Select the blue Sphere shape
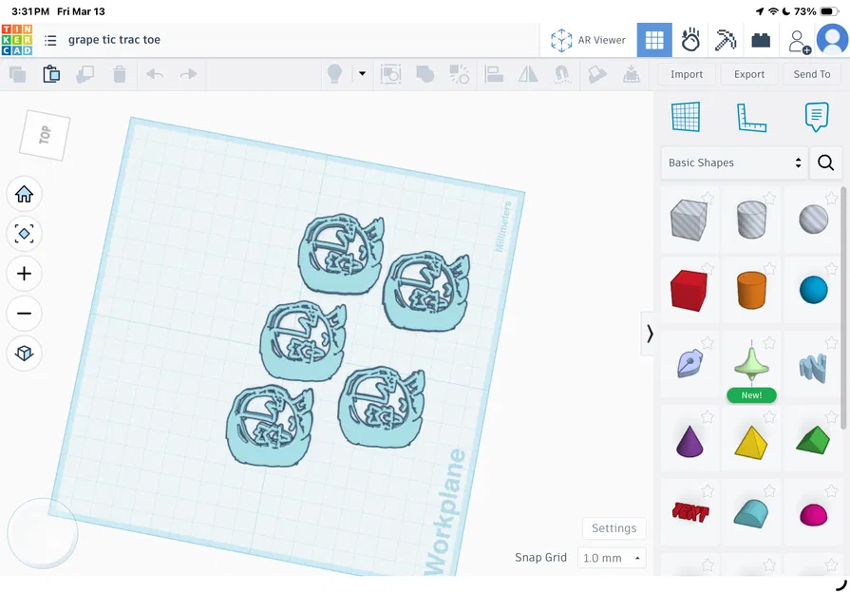 click(x=814, y=290)
